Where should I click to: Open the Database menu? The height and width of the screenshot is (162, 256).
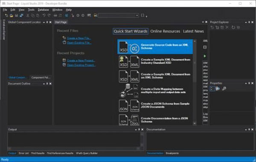pos(43,10)
